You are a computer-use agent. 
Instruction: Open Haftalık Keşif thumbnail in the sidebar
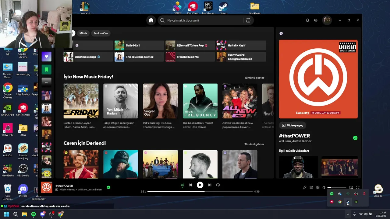pos(46,148)
